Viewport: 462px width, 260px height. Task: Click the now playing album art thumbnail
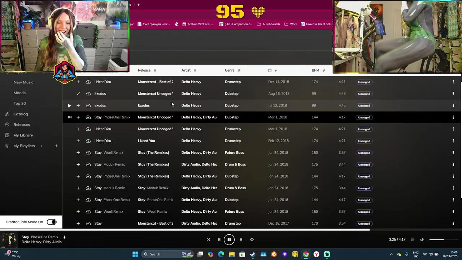coord(9,240)
